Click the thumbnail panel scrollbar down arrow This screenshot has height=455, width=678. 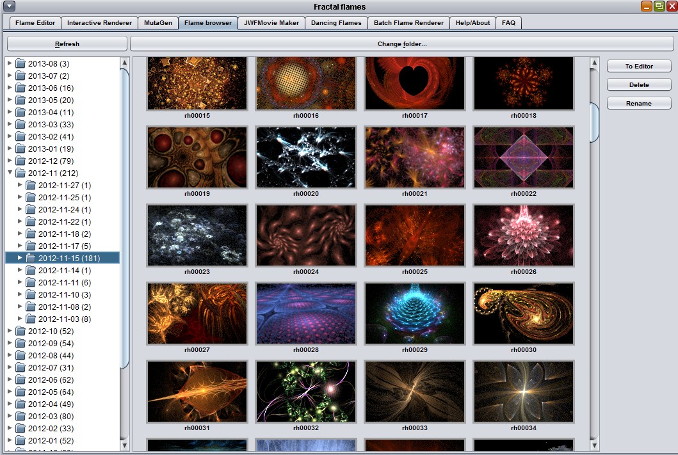point(594,445)
